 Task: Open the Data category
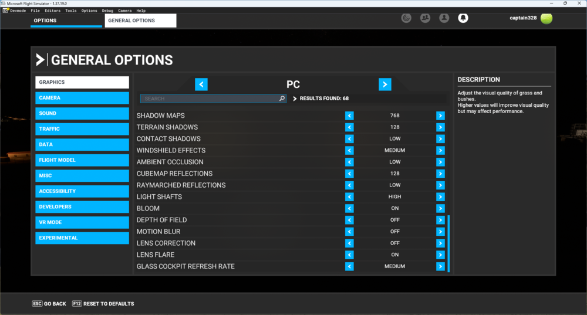click(82, 144)
